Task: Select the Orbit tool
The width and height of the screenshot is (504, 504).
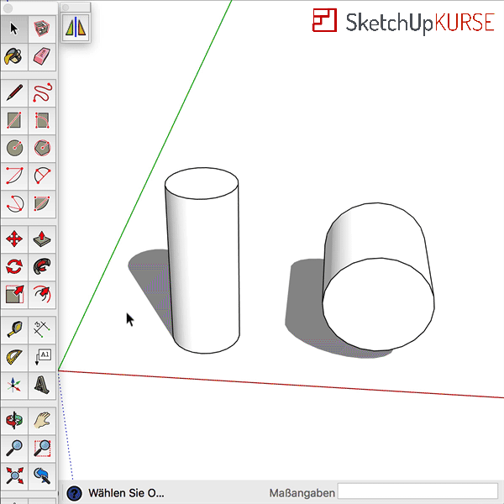Action: [14, 420]
